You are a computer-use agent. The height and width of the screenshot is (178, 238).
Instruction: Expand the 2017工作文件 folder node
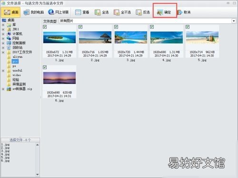3,52
